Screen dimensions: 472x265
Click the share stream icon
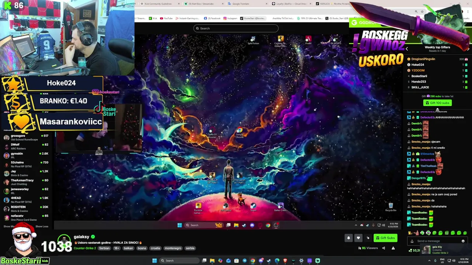tap(383, 248)
